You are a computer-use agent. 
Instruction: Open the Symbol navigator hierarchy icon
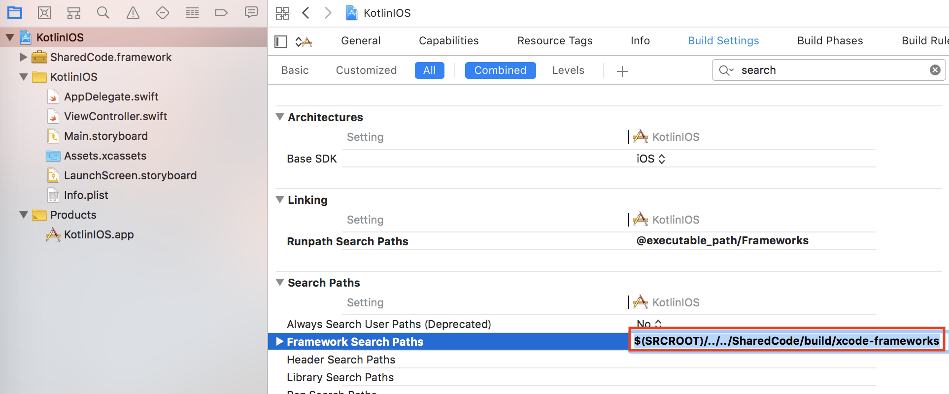(x=74, y=13)
